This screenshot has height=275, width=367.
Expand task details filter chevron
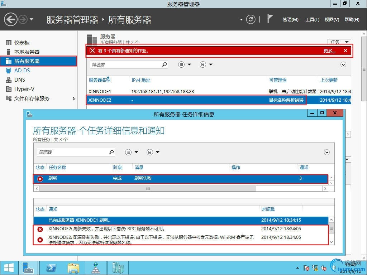point(327,152)
